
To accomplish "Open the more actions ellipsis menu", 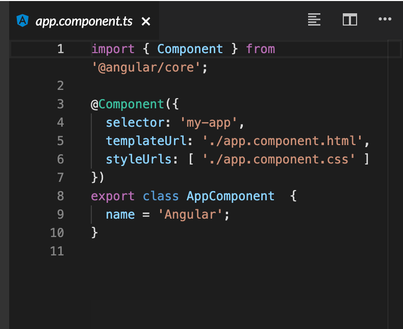I will (385, 19).
